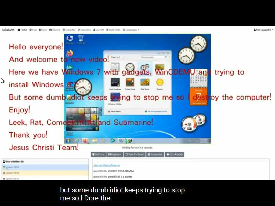Toggle Dark Mode in the navbar

point(113,30)
